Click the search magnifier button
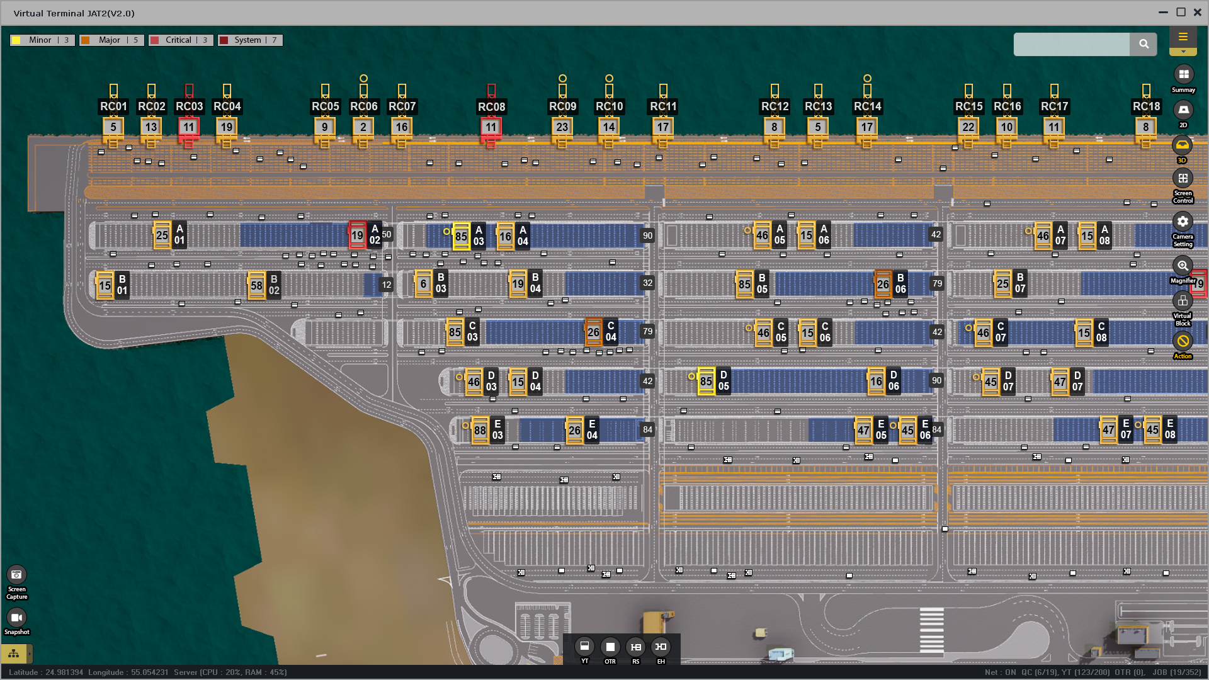The image size is (1209, 680). (x=1144, y=44)
